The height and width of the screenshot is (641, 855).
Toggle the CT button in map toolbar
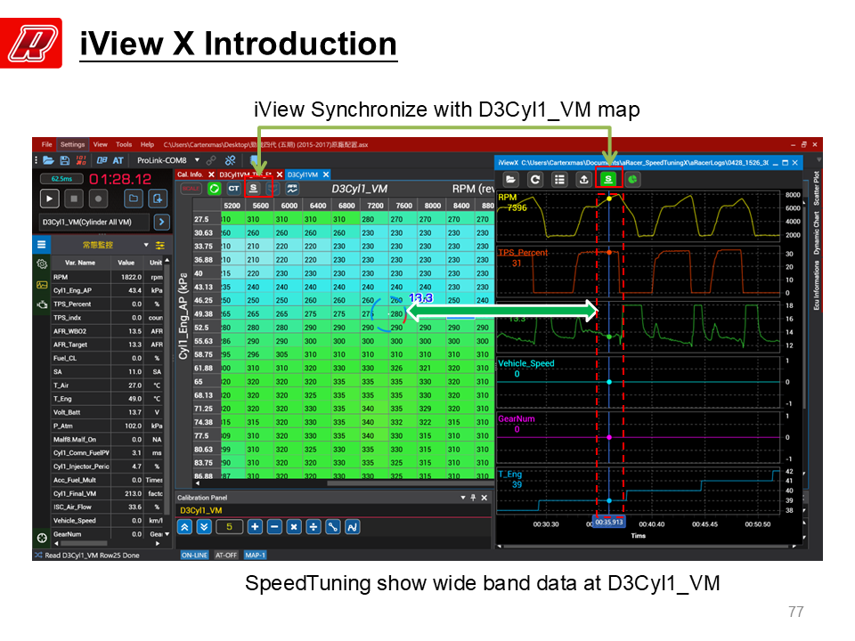(x=234, y=189)
